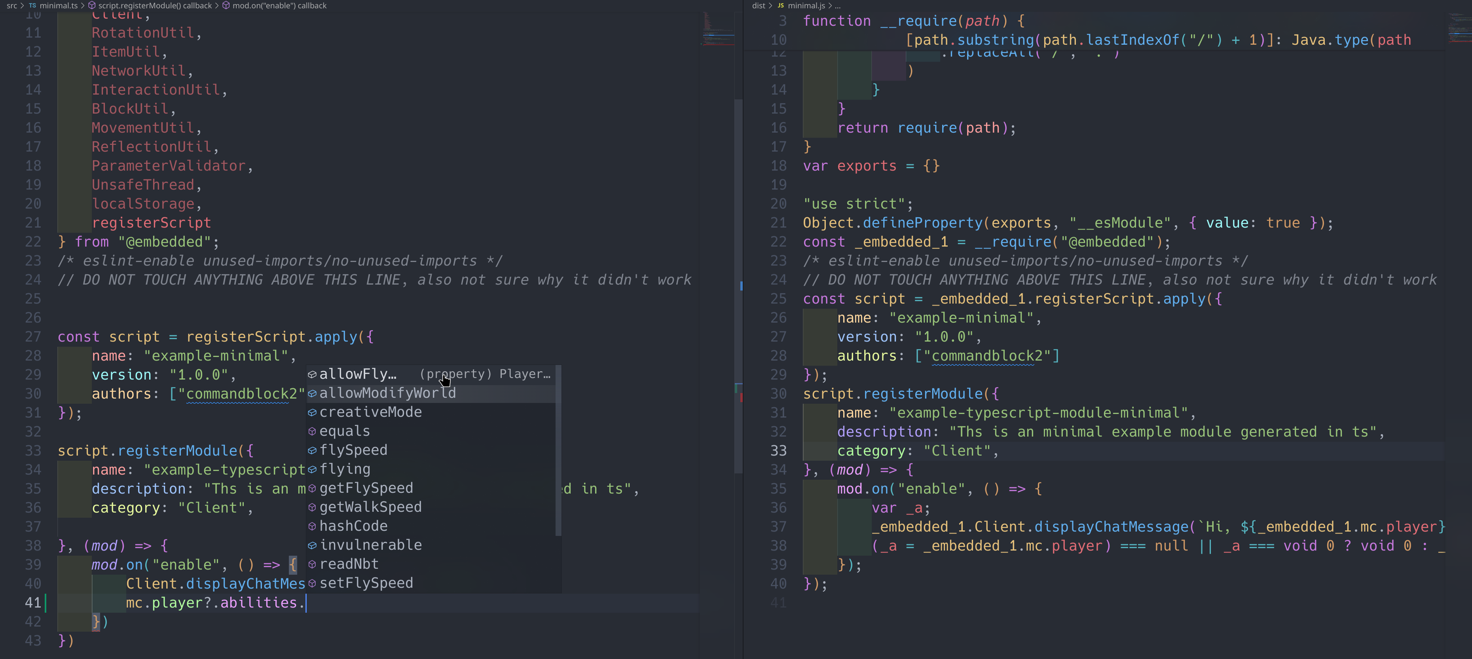Click the commandblock2 link in minimal.js

click(x=988, y=355)
